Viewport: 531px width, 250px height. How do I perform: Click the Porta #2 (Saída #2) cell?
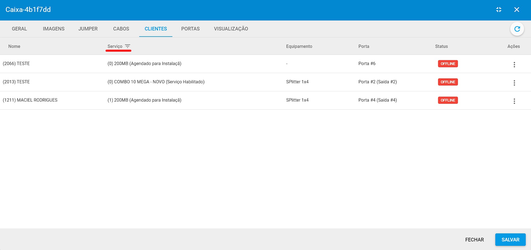click(377, 82)
